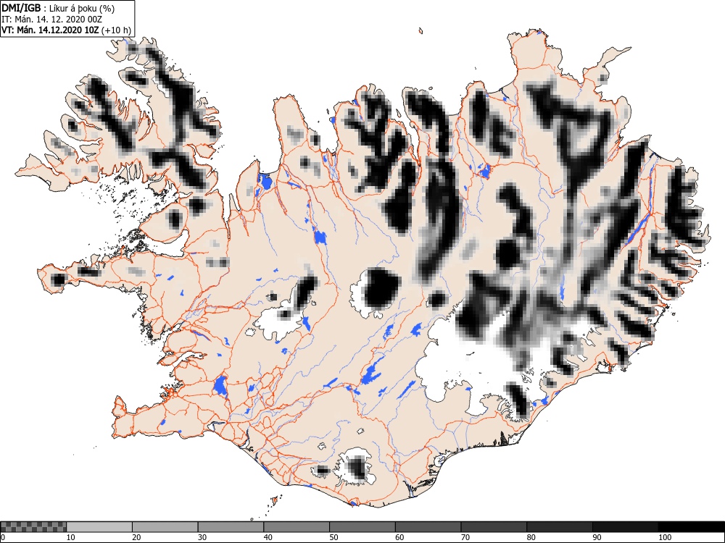Click the blue Þingvallavatn lake in southwest Iceland
The width and height of the screenshot is (725, 543).
(220, 386)
